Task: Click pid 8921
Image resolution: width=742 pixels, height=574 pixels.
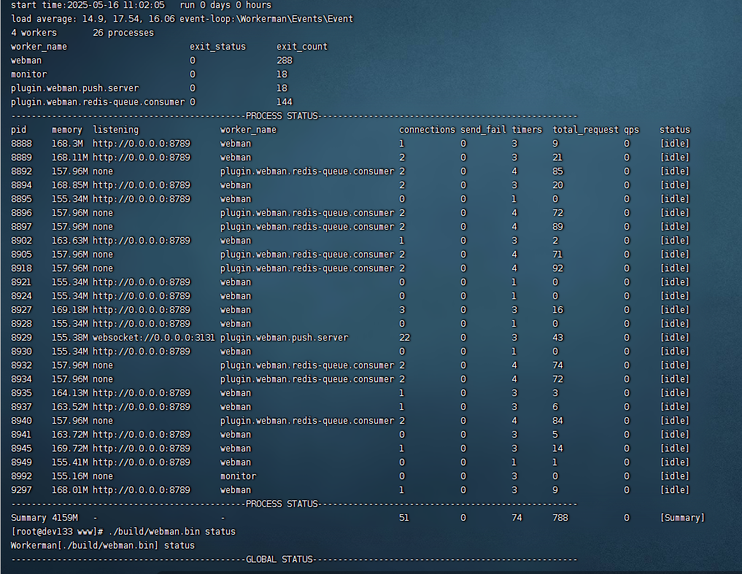Action: point(22,282)
